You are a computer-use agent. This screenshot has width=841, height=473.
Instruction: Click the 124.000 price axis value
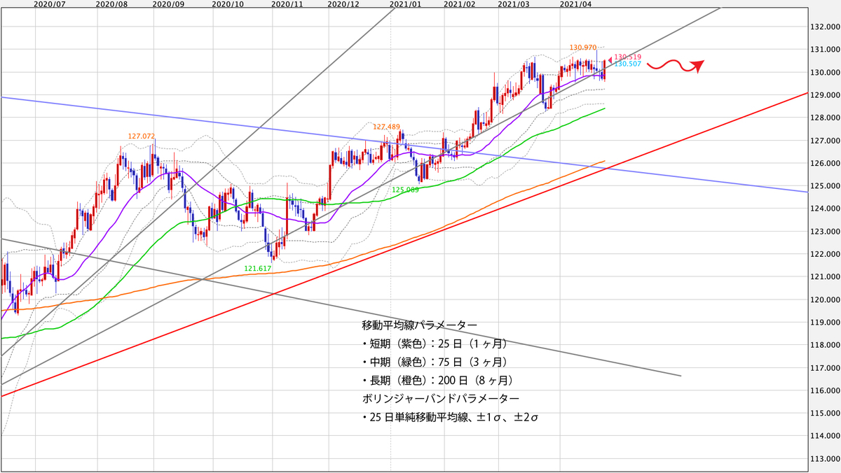[824, 209]
